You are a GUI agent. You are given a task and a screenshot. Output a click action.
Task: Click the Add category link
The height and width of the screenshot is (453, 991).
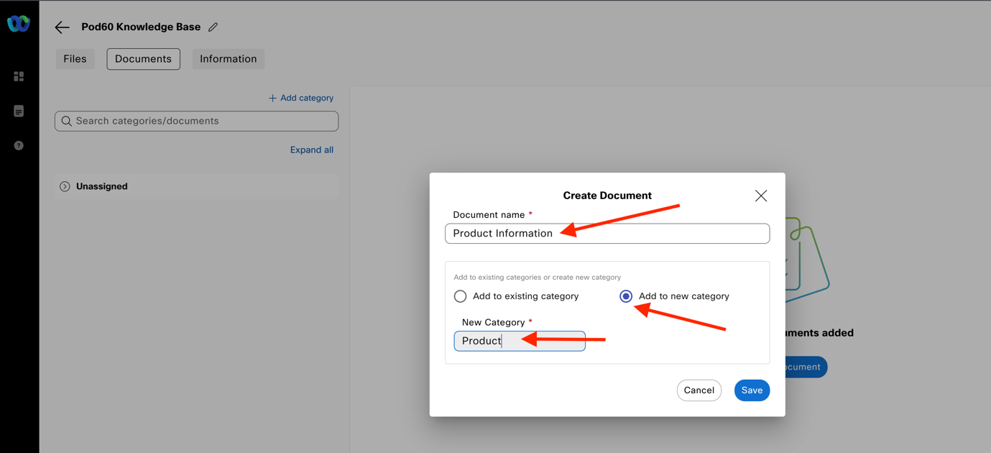pyautogui.click(x=301, y=98)
